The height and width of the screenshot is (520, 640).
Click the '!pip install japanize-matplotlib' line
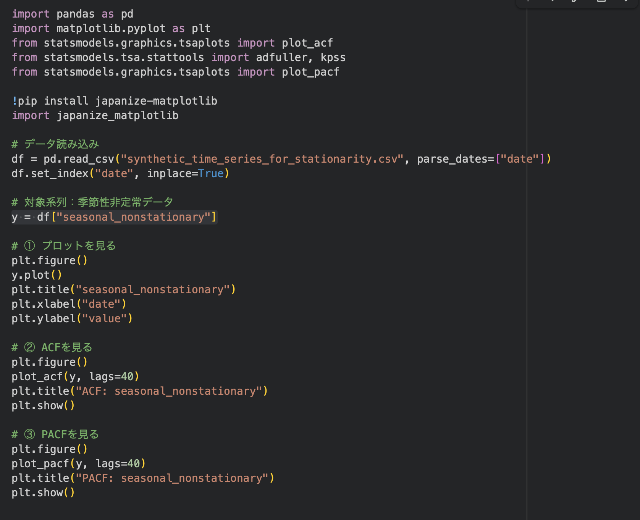[x=115, y=101]
